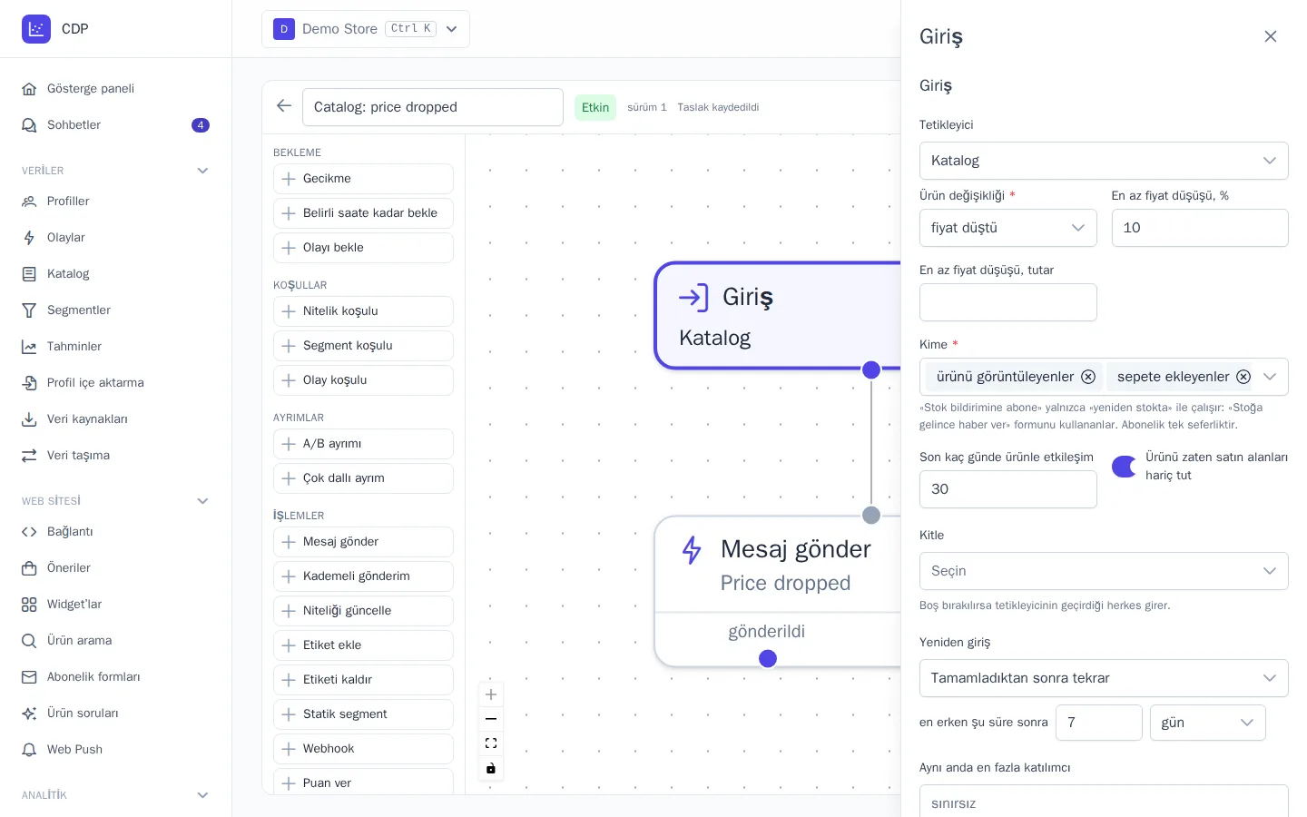Open the 'gün' time unit dropdown

(1207, 723)
